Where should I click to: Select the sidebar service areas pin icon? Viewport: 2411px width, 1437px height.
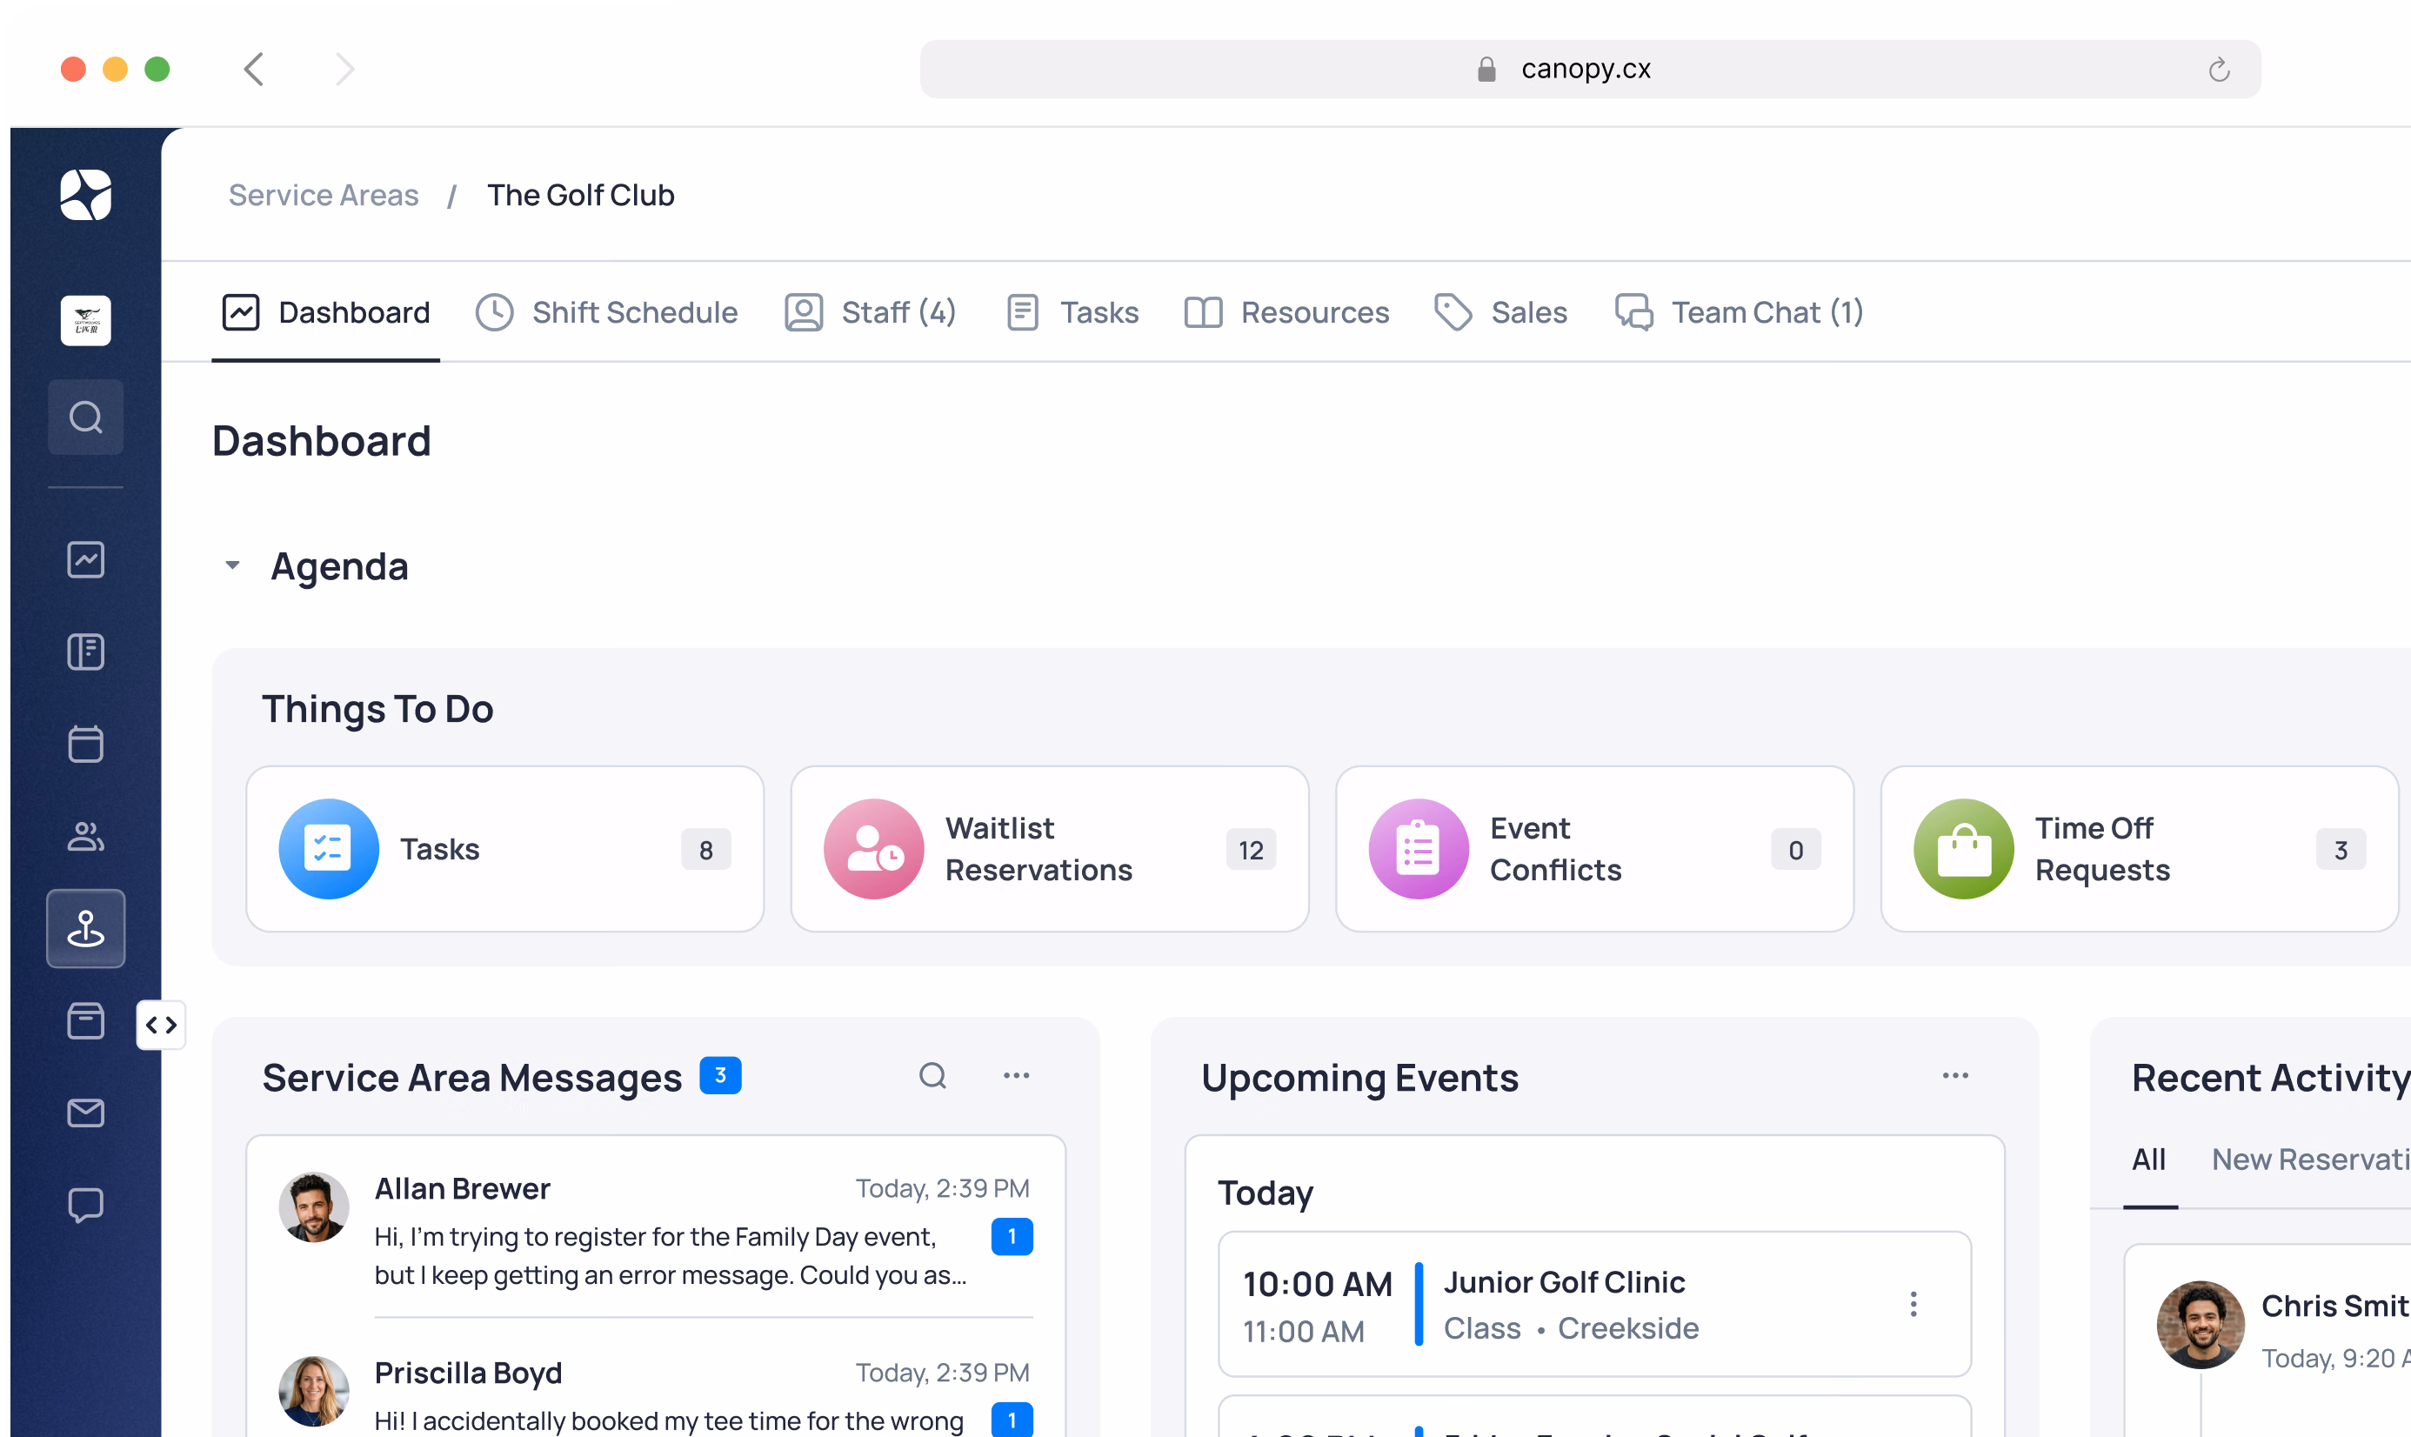pyautogui.click(x=86, y=929)
